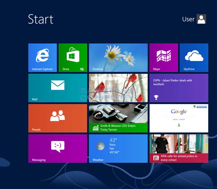The width and height of the screenshot is (217, 189).
Task: Click the Google logo in pinned tile
Action: 179,112
